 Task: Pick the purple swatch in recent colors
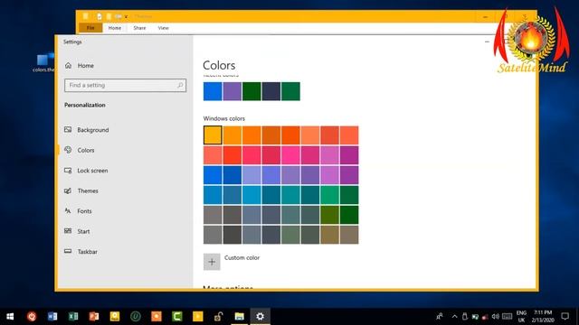coord(233,91)
